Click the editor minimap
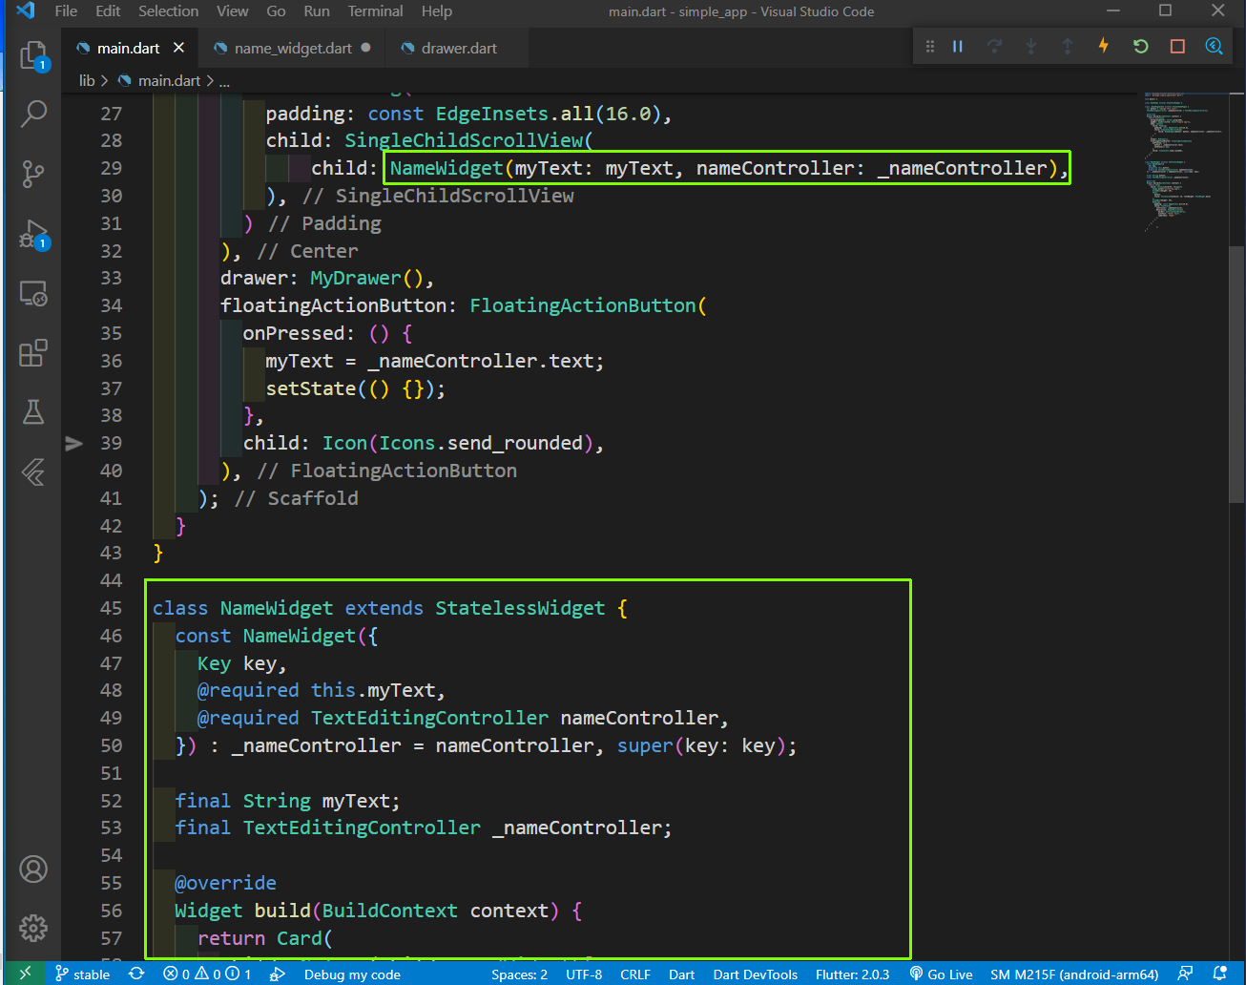Screen dimensions: 1246x985 tap(1184, 162)
